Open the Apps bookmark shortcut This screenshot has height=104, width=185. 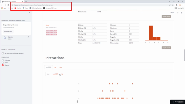tap(4, 8)
